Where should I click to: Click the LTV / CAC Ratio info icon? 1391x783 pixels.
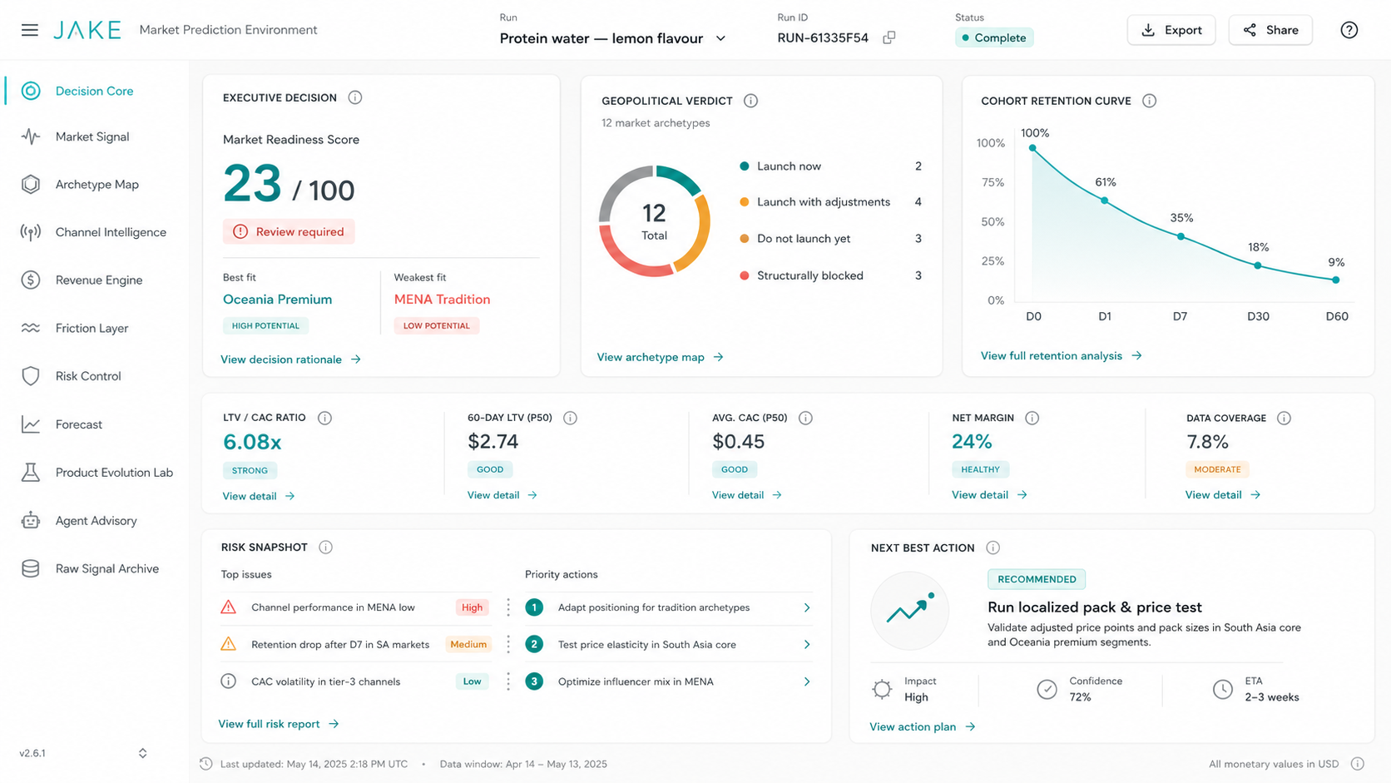[325, 418]
